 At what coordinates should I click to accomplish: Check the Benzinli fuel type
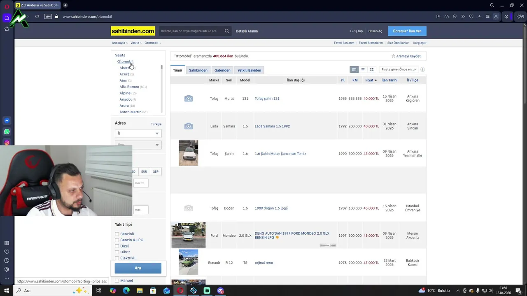(117, 234)
